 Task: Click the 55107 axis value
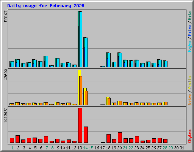tap(6, 16)
